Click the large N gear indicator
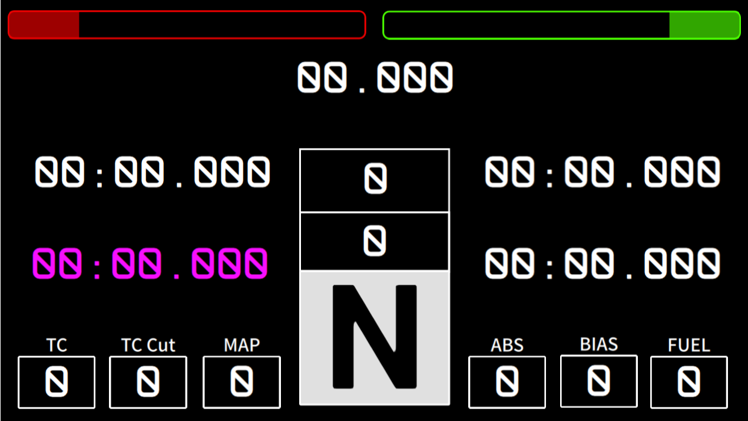The width and height of the screenshot is (748, 421). point(375,338)
